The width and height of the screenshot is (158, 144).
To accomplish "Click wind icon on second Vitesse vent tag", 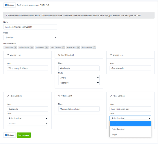I will (47, 47).
